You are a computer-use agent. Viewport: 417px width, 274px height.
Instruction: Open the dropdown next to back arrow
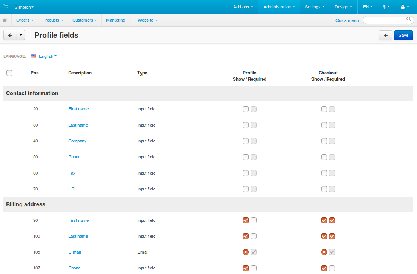pos(21,35)
